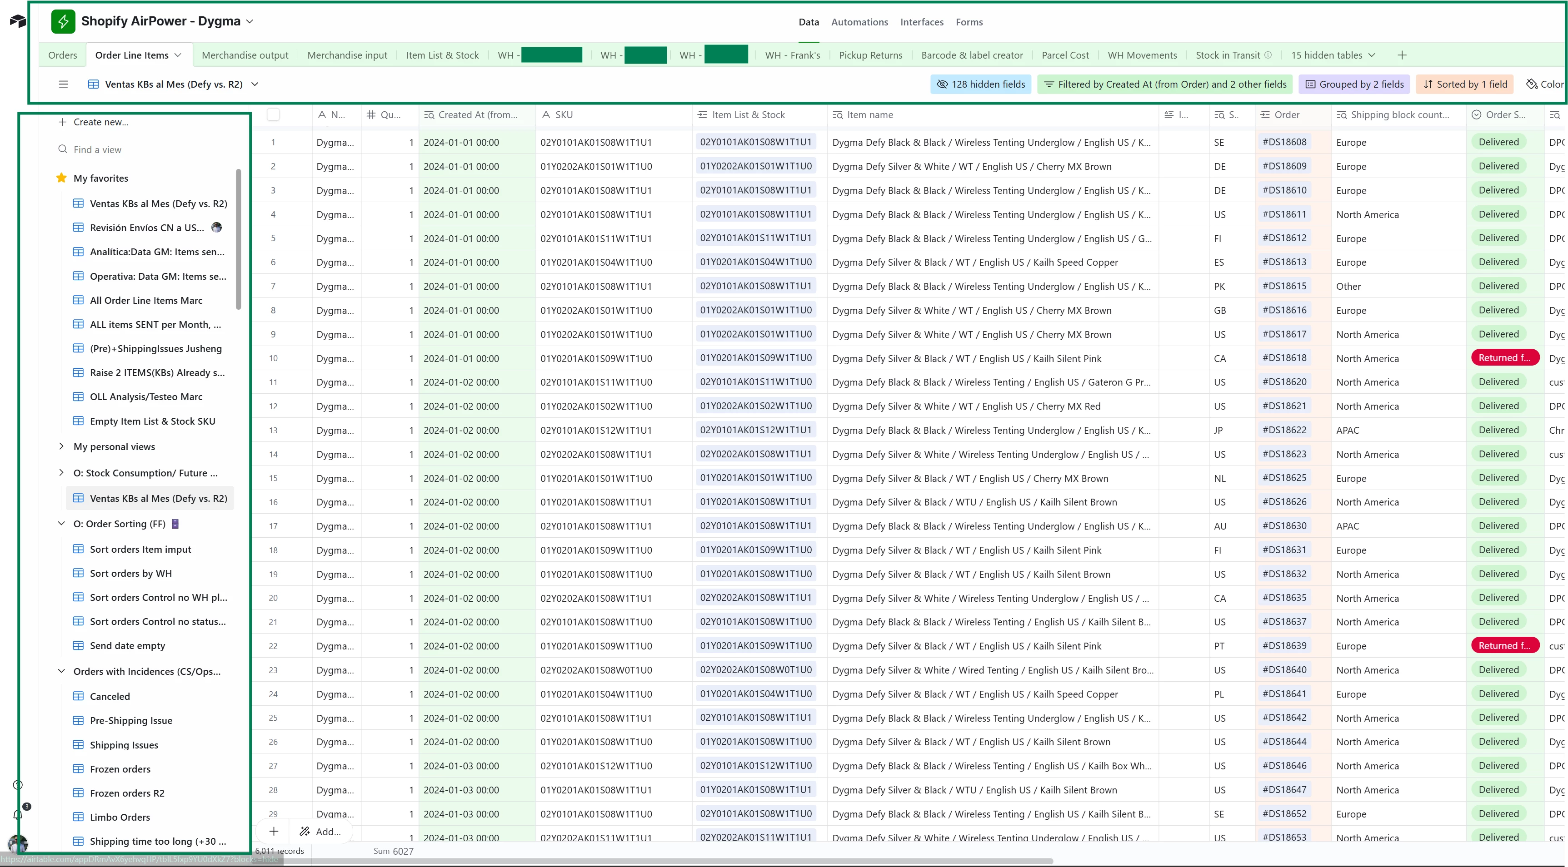Click the plus icon to add a table
The height and width of the screenshot is (867, 1568).
(1402, 55)
